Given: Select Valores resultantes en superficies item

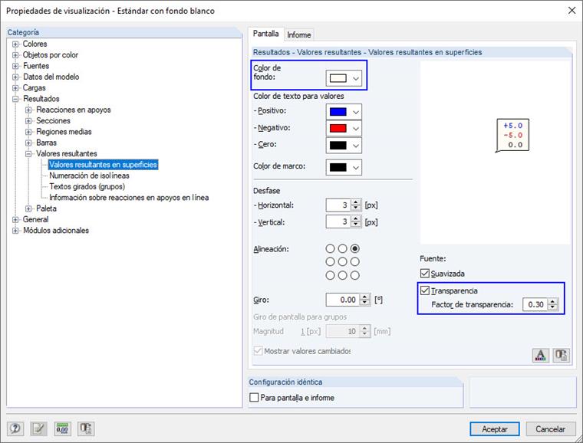Looking at the screenshot, I should click(104, 165).
